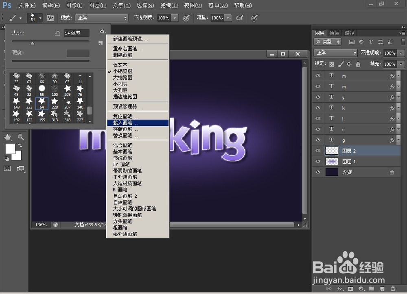Open the brush preset picker gear icon
This screenshot has width=407, height=294.
[103, 31]
